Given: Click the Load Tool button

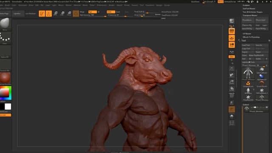Looking at the screenshot, I should pyautogui.click(x=248, y=45).
